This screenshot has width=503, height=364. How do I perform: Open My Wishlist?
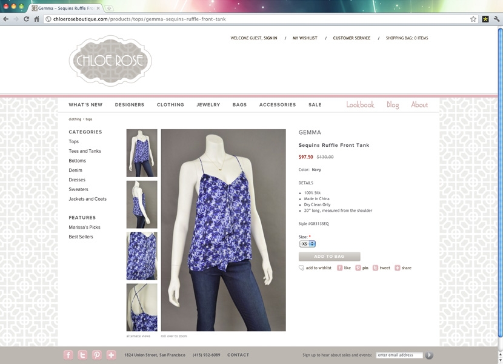pos(305,38)
